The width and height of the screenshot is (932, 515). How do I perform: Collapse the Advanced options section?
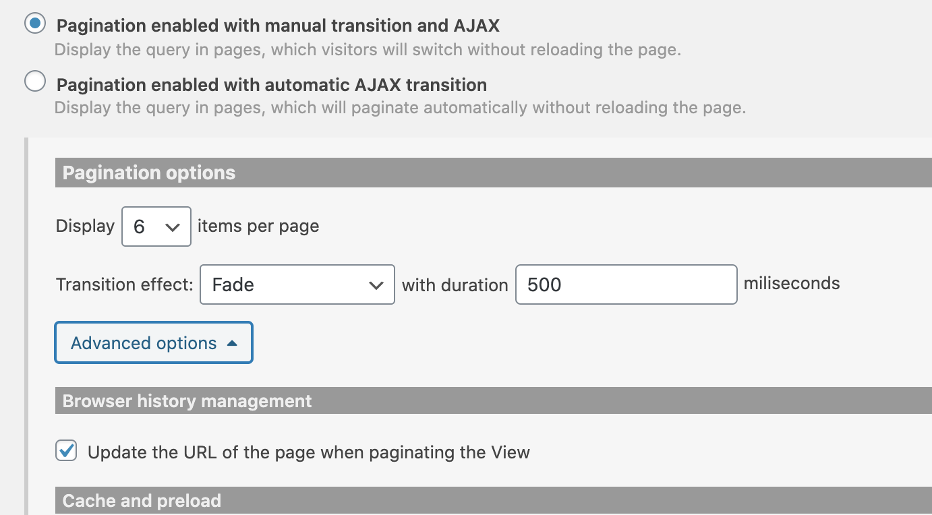(x=154, y=343)
